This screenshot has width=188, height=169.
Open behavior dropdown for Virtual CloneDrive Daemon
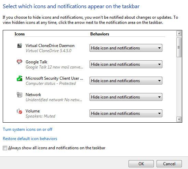pyautogui.click(x=126, y=48)
